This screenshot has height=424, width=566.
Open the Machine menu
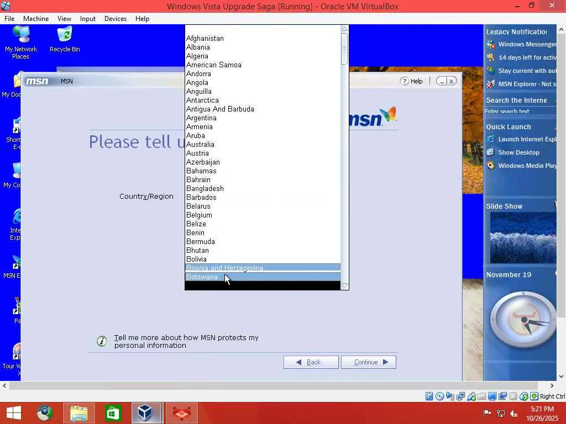pyautogui.click(x=36, y=19)
